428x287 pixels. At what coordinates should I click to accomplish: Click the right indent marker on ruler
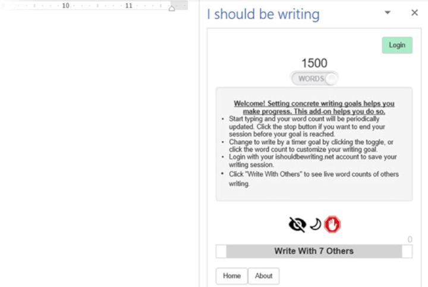pos(172,8)
